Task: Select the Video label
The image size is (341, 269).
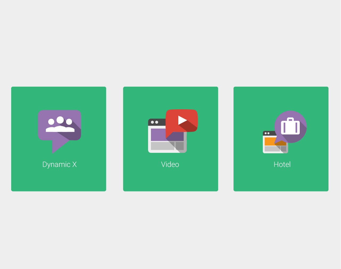Action: tap(170, 164)
